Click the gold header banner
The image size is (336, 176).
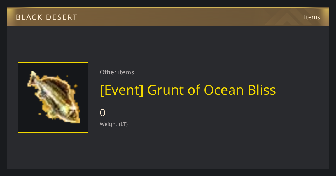tap(168, 17)
